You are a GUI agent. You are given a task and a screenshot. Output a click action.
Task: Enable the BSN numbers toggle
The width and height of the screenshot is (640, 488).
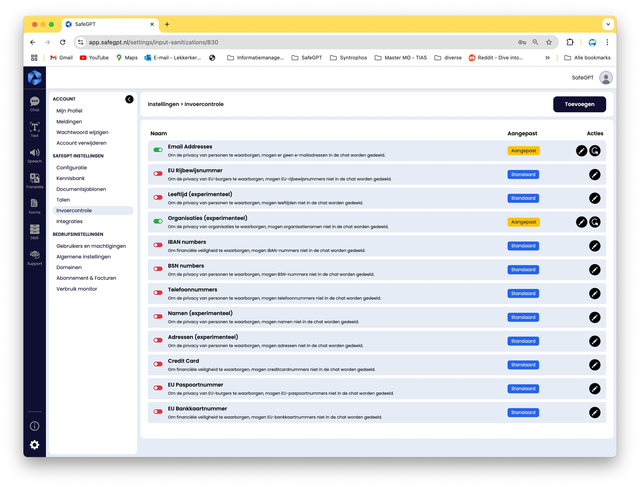pos(158,269)
